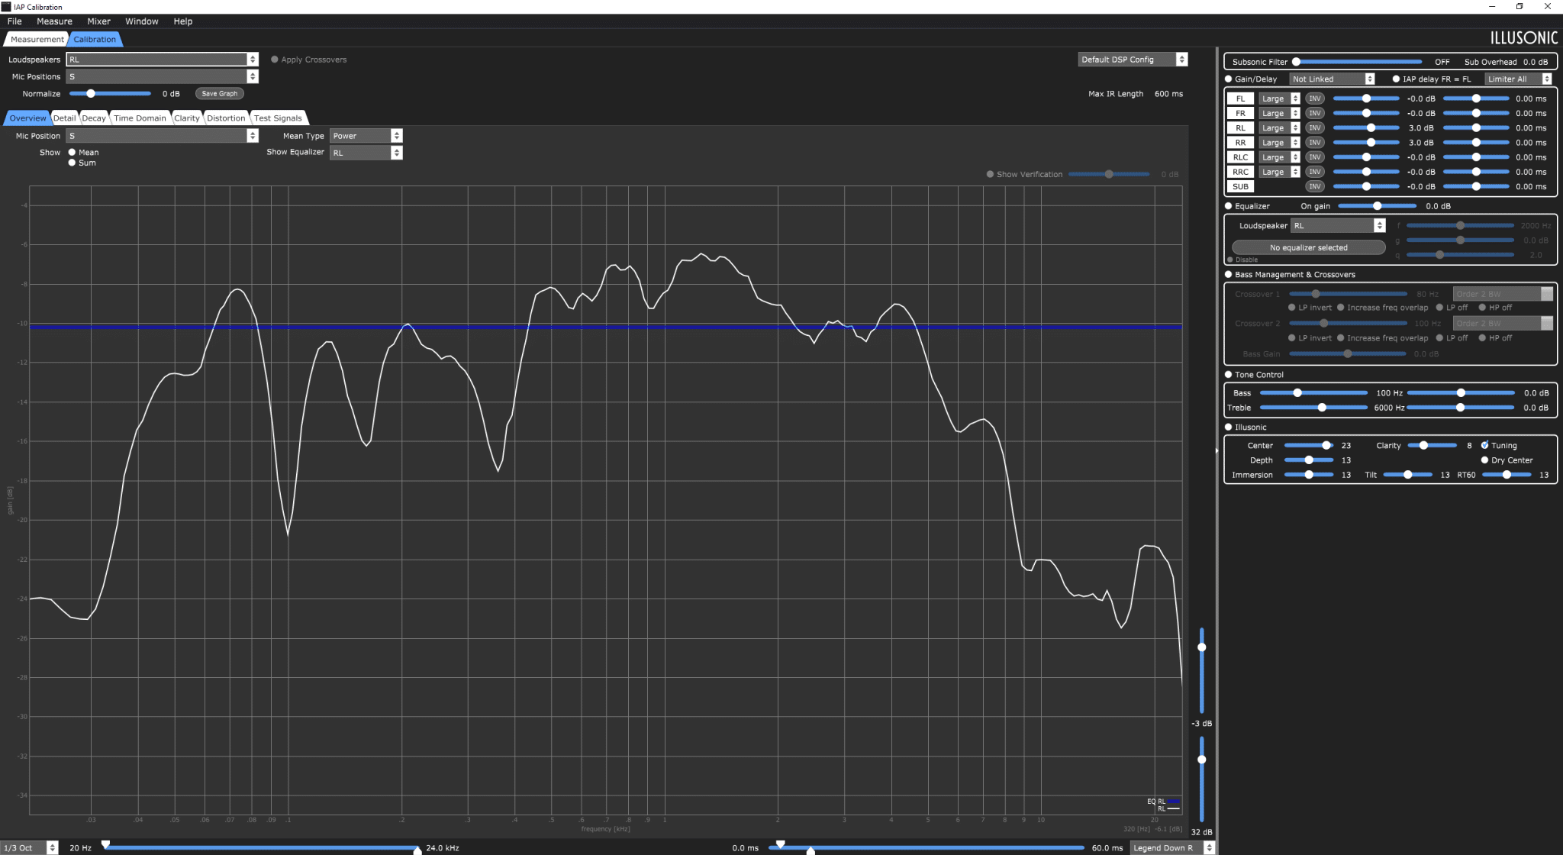Viewport: 1563px width, 855px height.
Task: Open the Mean Type Power dropdown
Action: (366, 136)
